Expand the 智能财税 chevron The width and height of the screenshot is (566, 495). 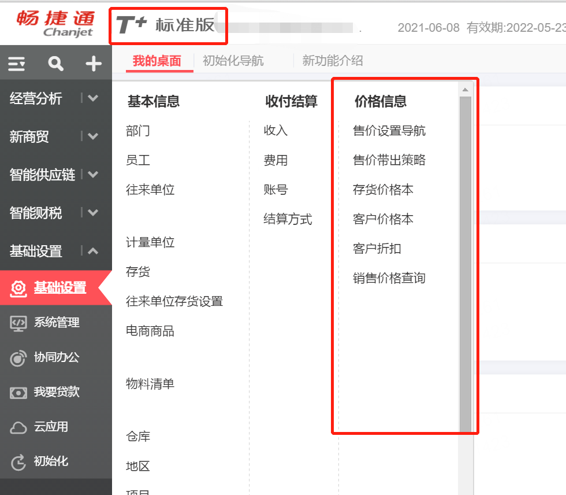coord(93,212)
